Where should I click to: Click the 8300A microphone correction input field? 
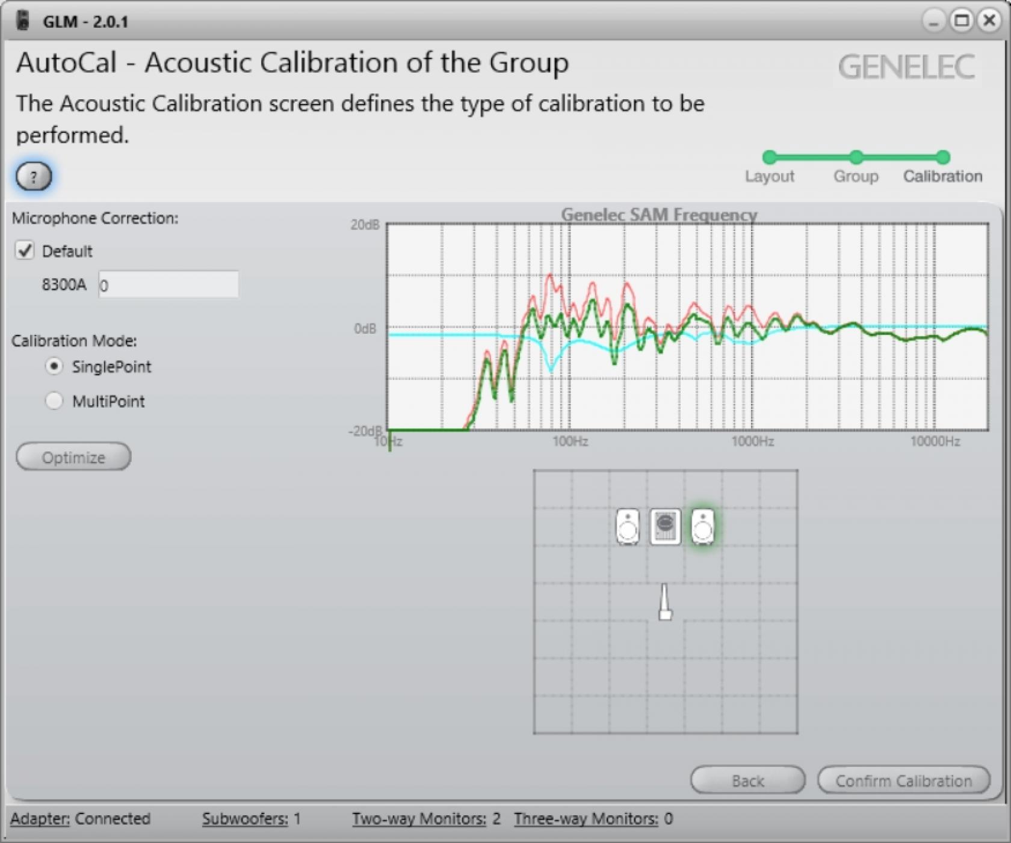(x=168, y=285)
